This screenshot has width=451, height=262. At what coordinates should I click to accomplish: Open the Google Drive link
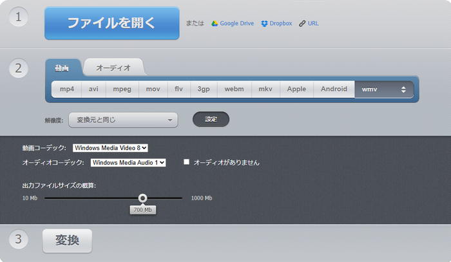tap(236, 23)
